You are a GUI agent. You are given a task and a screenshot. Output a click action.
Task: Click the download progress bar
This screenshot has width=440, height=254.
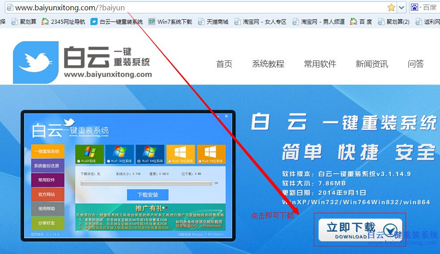[x=145, y=183]
